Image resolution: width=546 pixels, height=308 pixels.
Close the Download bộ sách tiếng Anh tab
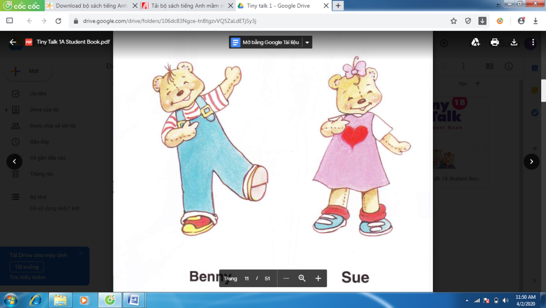[135, 6]
